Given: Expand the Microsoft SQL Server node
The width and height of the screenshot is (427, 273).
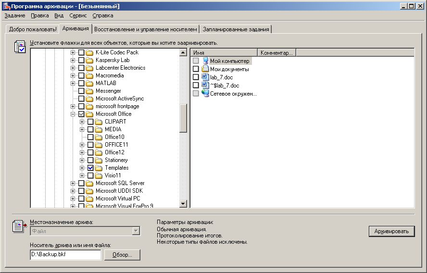Looking at the screenshot, I should click(73, 184).
